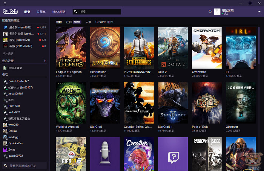Click avatar next to Zetas

pyautogui.click(x=5, y=150)
